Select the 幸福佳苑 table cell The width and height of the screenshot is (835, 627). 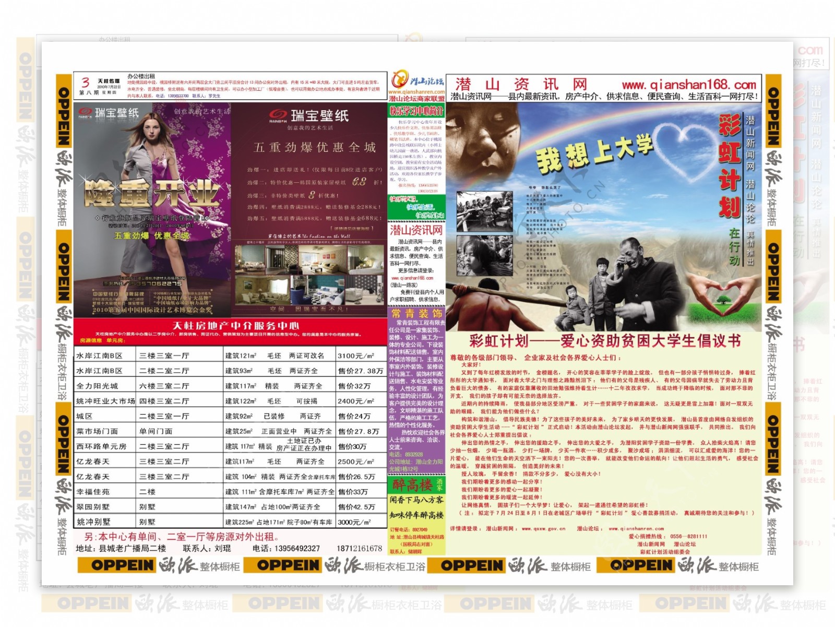[x=105, y=492]
